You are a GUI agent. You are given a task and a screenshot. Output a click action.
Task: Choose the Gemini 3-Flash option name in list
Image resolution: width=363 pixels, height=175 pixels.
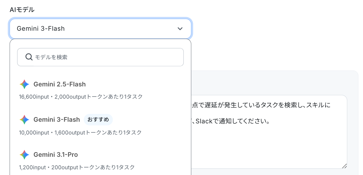[57, 120]
